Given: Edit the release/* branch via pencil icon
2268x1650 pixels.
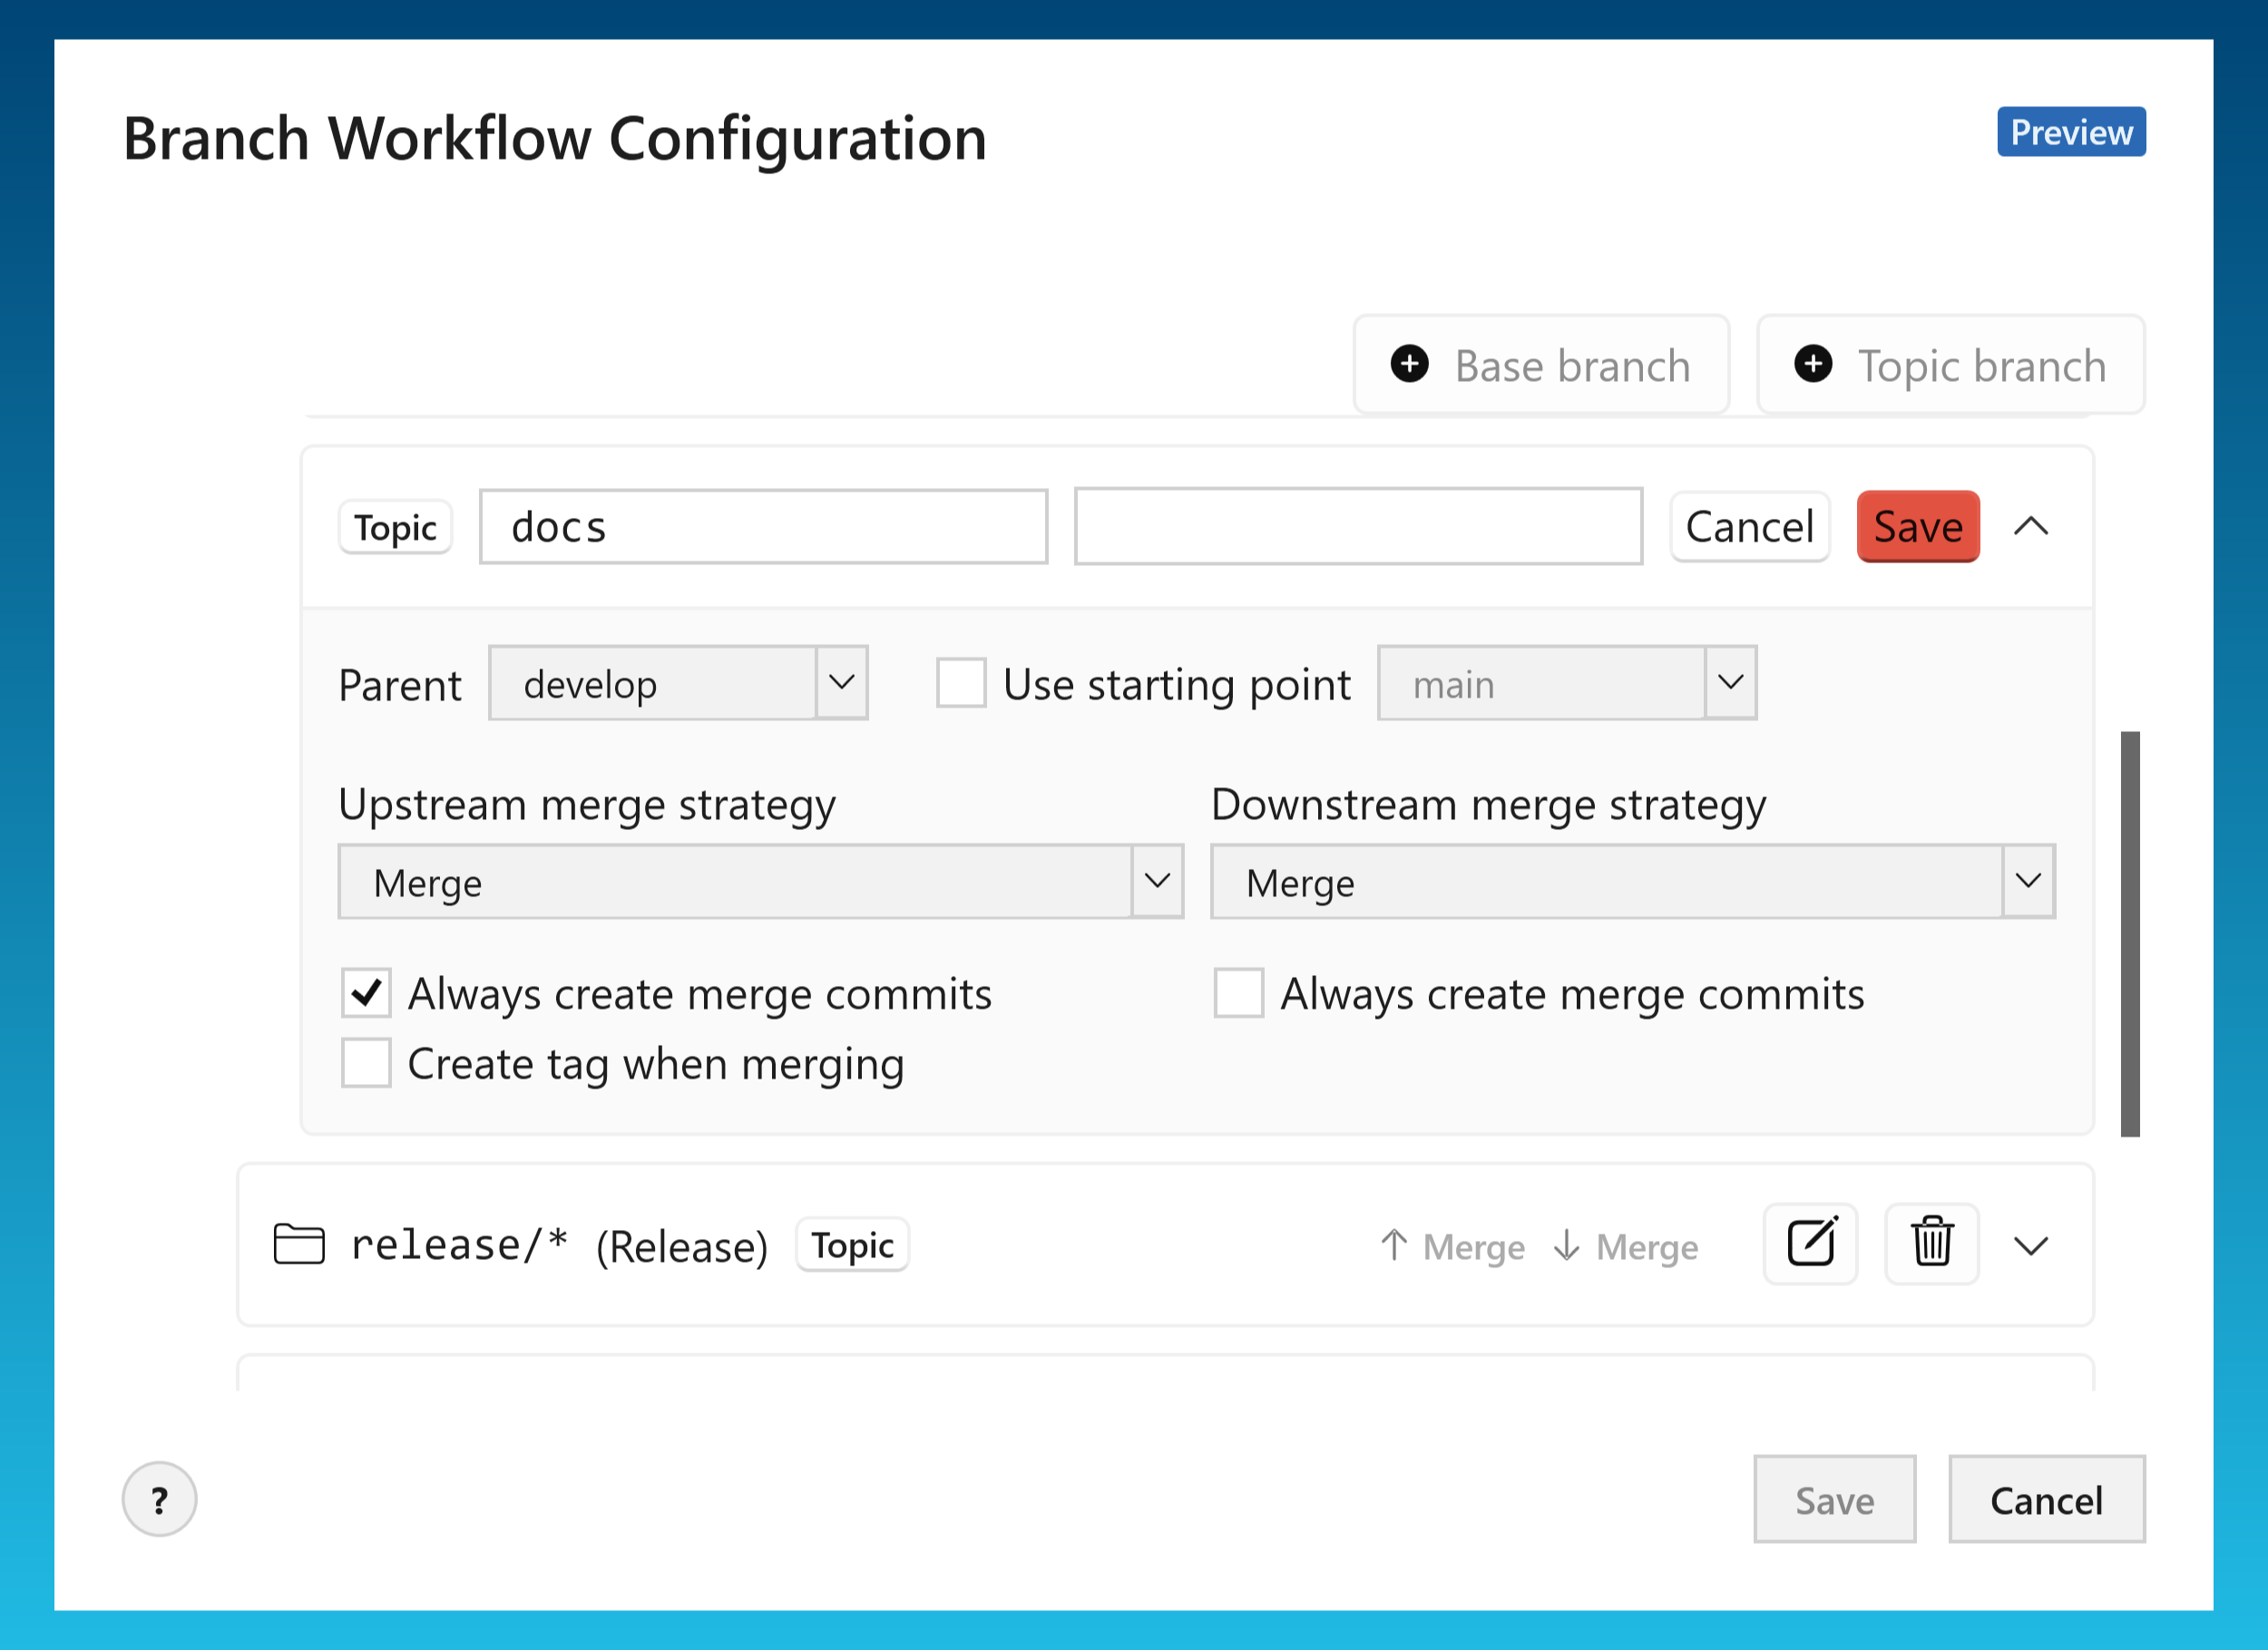Looking at the screenshot, I should 1810,1244.
